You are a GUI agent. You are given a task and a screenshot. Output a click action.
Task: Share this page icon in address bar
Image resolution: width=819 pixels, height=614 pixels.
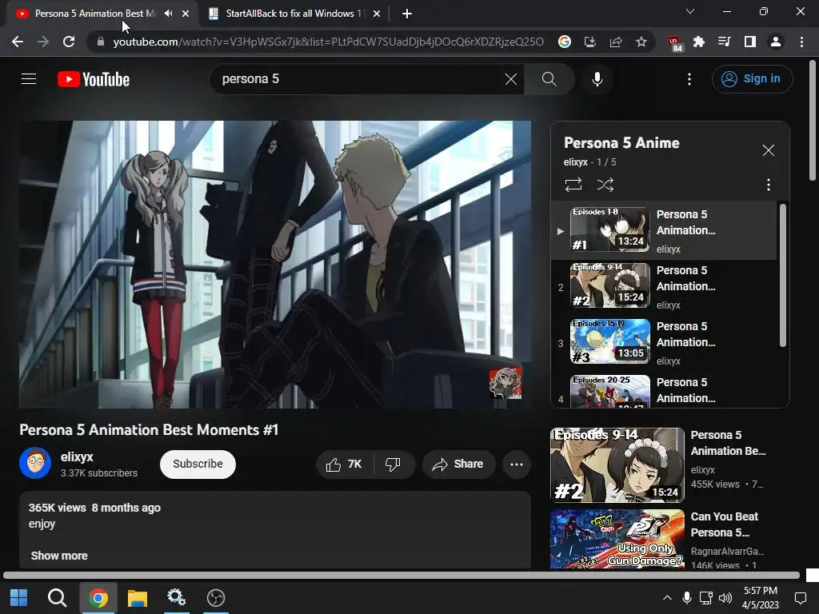pyautogui.click(x=615, y=42)
